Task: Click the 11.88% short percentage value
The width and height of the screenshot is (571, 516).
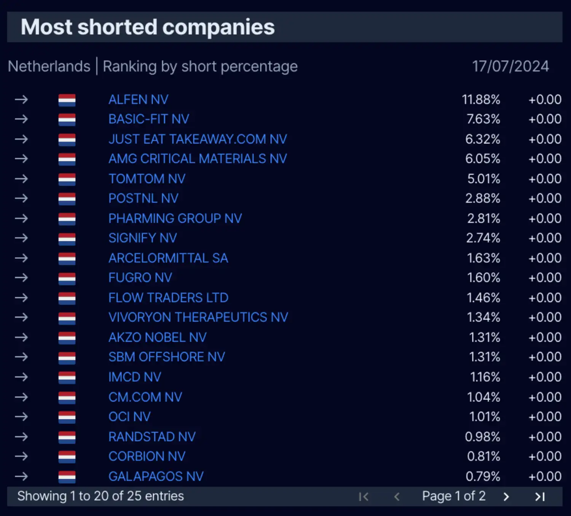Action: coord(481,100)
